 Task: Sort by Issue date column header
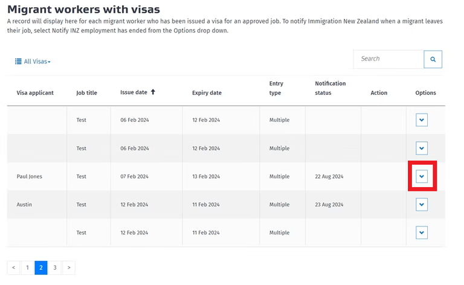pyautogui.click(x=134, y=92)
